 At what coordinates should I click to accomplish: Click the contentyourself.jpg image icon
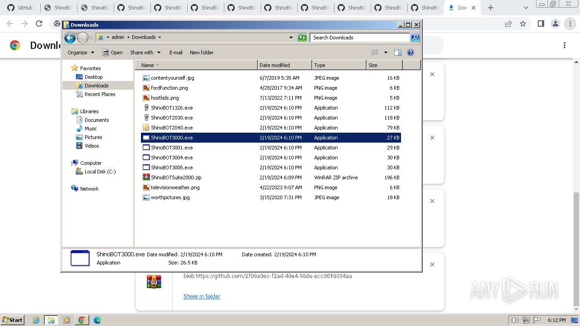[x=146, y=78]
